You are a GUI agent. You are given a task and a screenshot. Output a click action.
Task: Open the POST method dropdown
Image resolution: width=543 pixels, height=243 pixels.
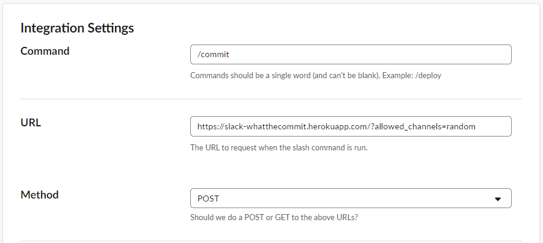(351, 198)
